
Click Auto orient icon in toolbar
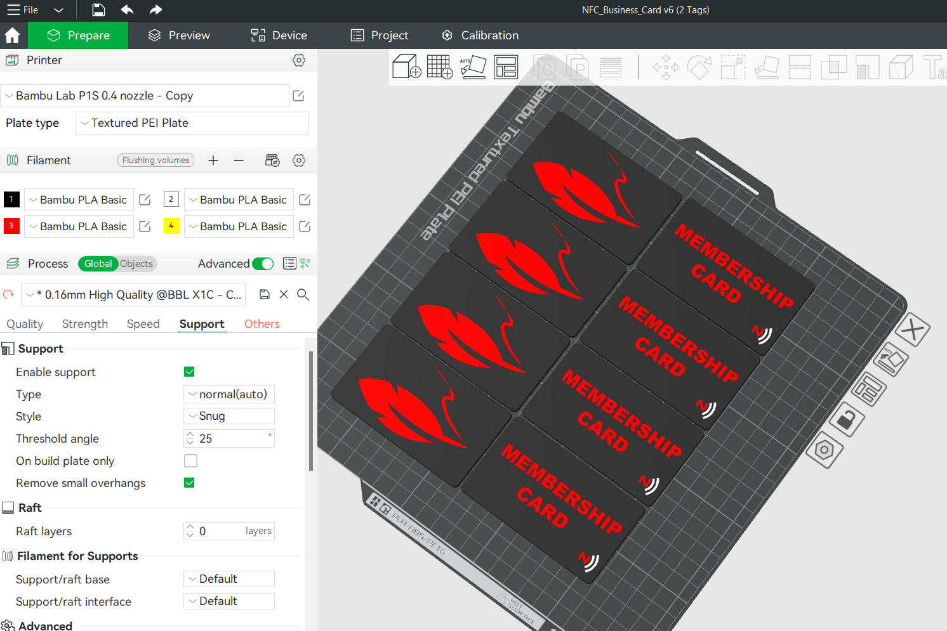coord(473,67)
